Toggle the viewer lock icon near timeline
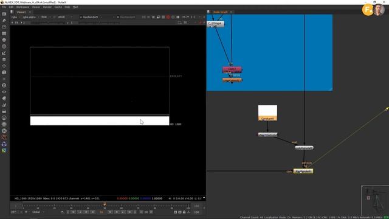Image resolution: width=389 pixels, height=219 pixels. pos(184,212)
